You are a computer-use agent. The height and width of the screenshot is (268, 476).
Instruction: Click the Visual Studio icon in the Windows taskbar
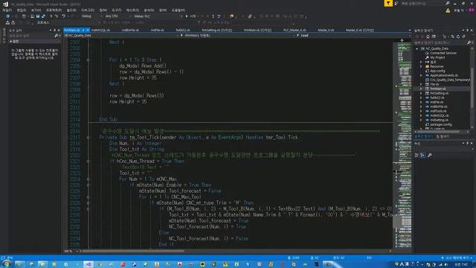[x=89, y=264]
